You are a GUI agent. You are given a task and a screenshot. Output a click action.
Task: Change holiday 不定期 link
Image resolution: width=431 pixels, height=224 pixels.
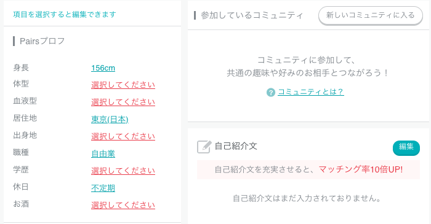[103, 188]
